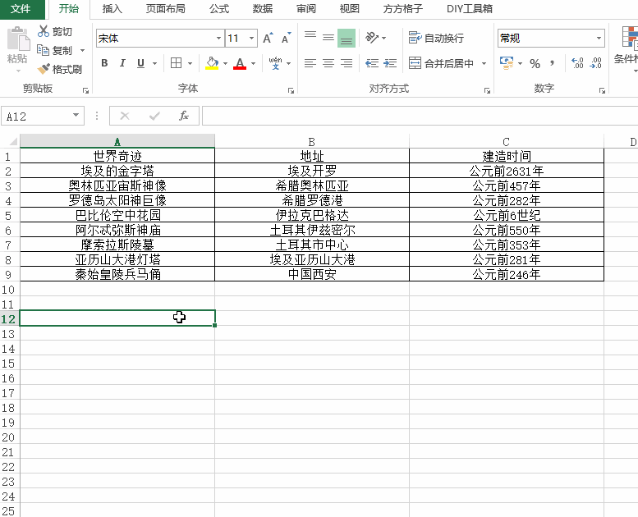This screenshot has height=517, width=638.
Task: Switch to the 插入 Insert tab
Action: (x=112, y=9)
